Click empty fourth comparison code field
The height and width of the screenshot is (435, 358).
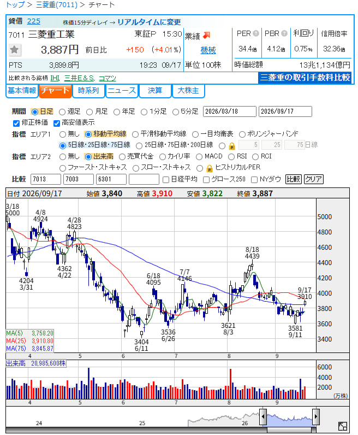(x=144, y=179)
